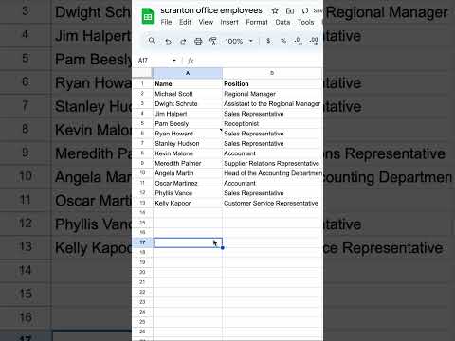The width and height of the screenshot is (455, 341).
Task: Select the Meredith Palmer cell
Action: tap(188, 163)
